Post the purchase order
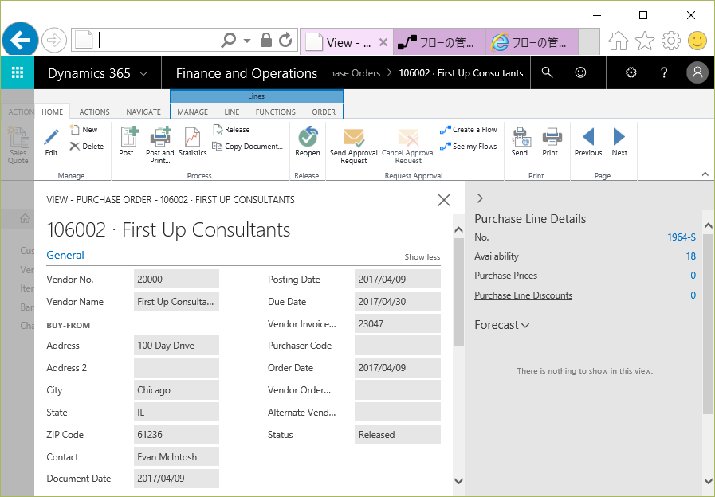The image size is (715, 497). (x=129, y=141)
